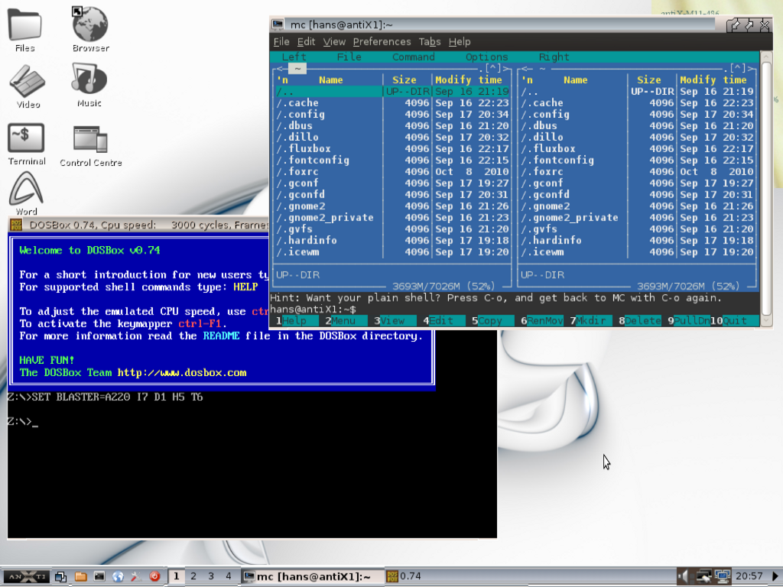Image resolution: width=783 pixels, height=587 pixels.
Task: Open the Video desktop icon
Action: (28, 86)
